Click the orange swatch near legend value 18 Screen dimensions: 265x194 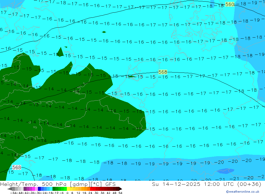click(83, 189)
